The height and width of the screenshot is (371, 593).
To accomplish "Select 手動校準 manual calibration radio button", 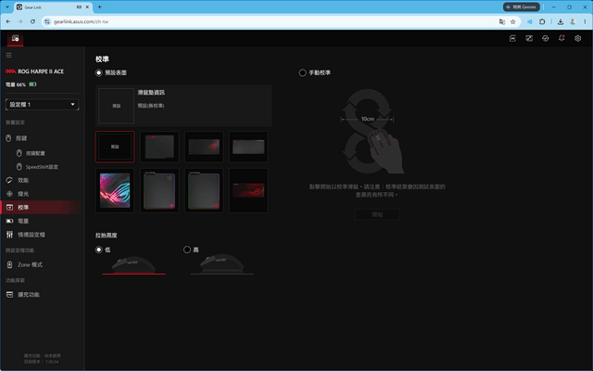I will coord(303,72).
